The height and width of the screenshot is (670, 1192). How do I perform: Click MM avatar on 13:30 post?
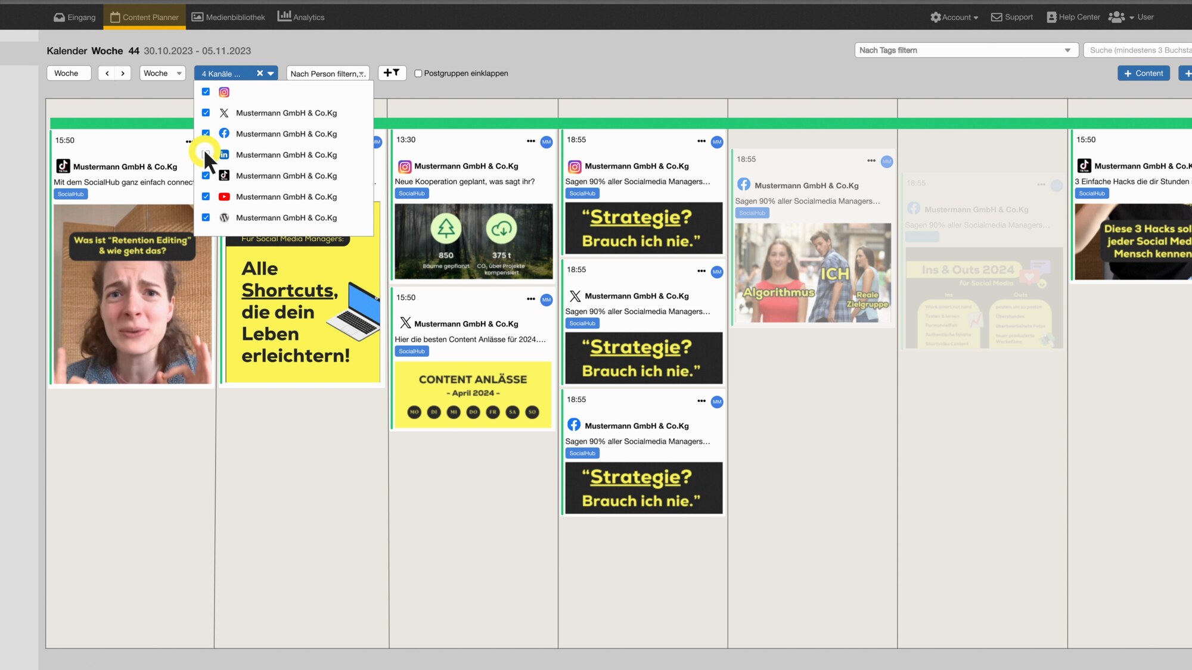coord(547,142)
